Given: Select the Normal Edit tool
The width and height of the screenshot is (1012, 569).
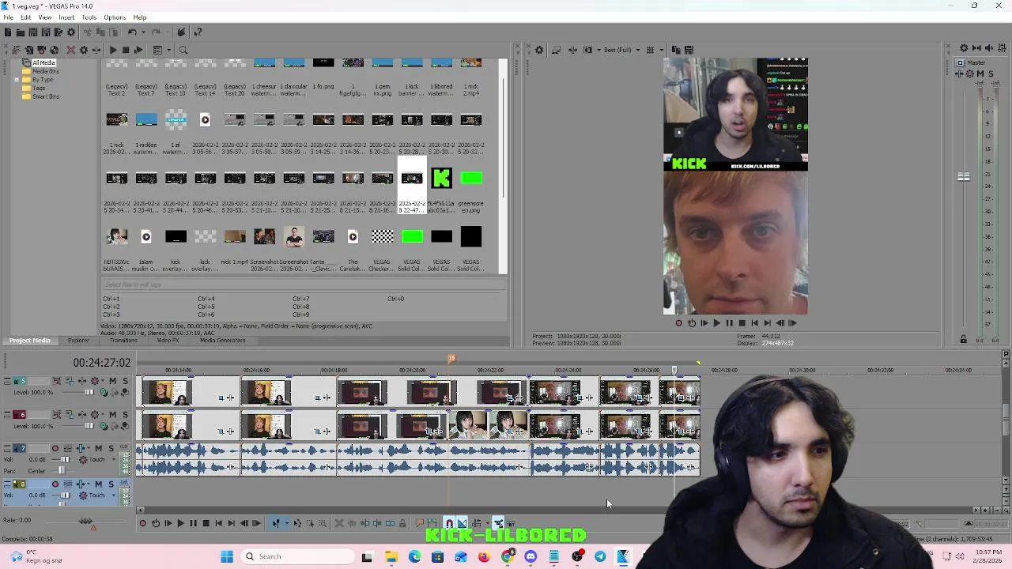Looking at the screenshot, I should coord(276,523).
